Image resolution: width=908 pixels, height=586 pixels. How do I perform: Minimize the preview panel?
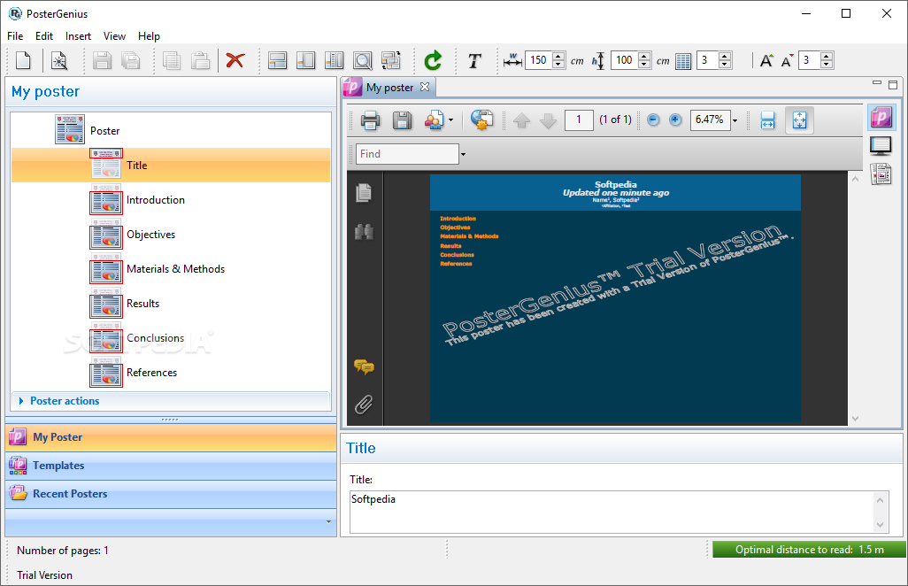[877, 83]
